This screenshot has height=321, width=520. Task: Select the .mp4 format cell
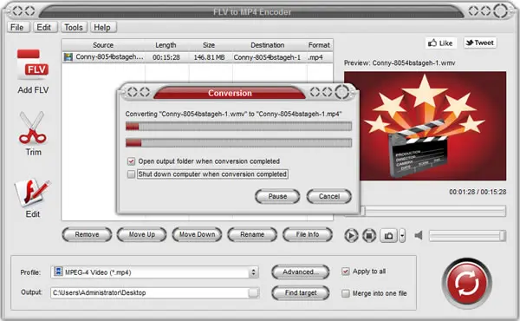click(315, 57)
